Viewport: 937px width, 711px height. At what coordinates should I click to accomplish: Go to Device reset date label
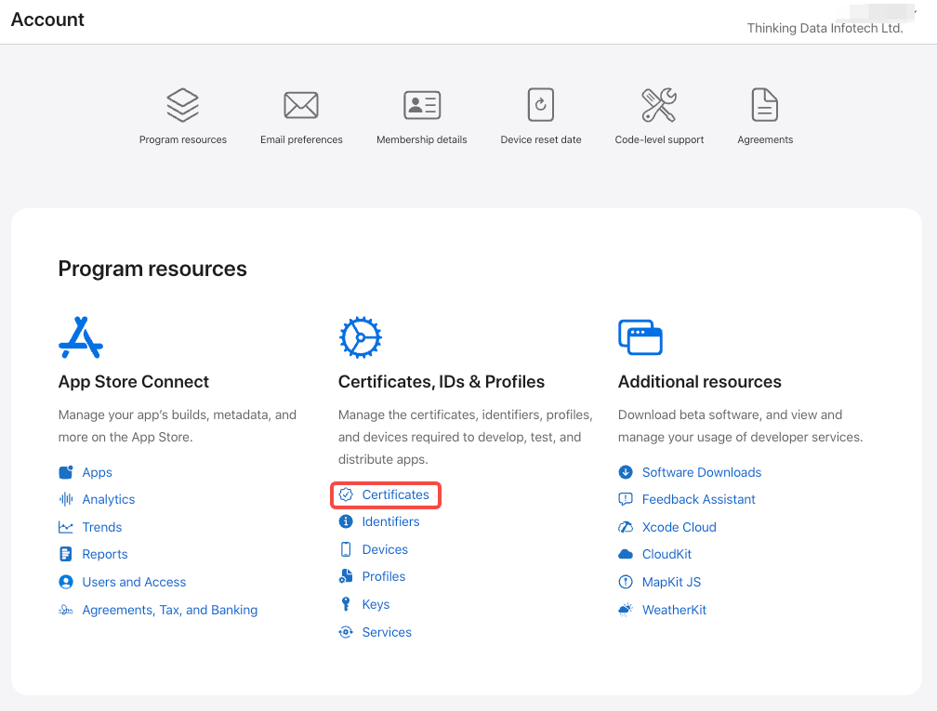click(541, 139)
